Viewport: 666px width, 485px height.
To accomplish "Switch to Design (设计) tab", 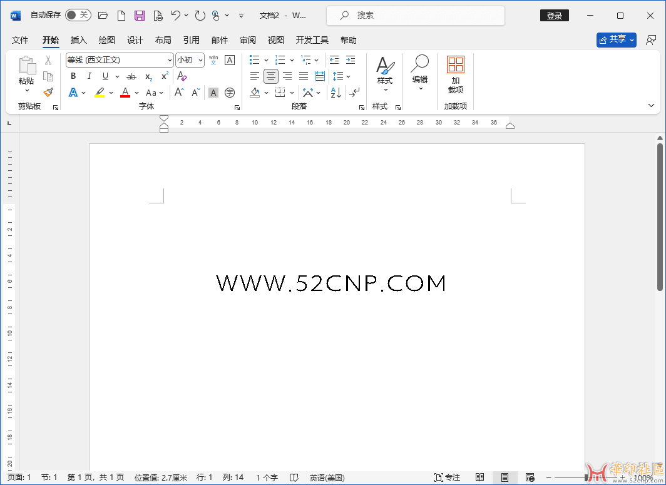I will pyautogui.click(x=135, y=40).
